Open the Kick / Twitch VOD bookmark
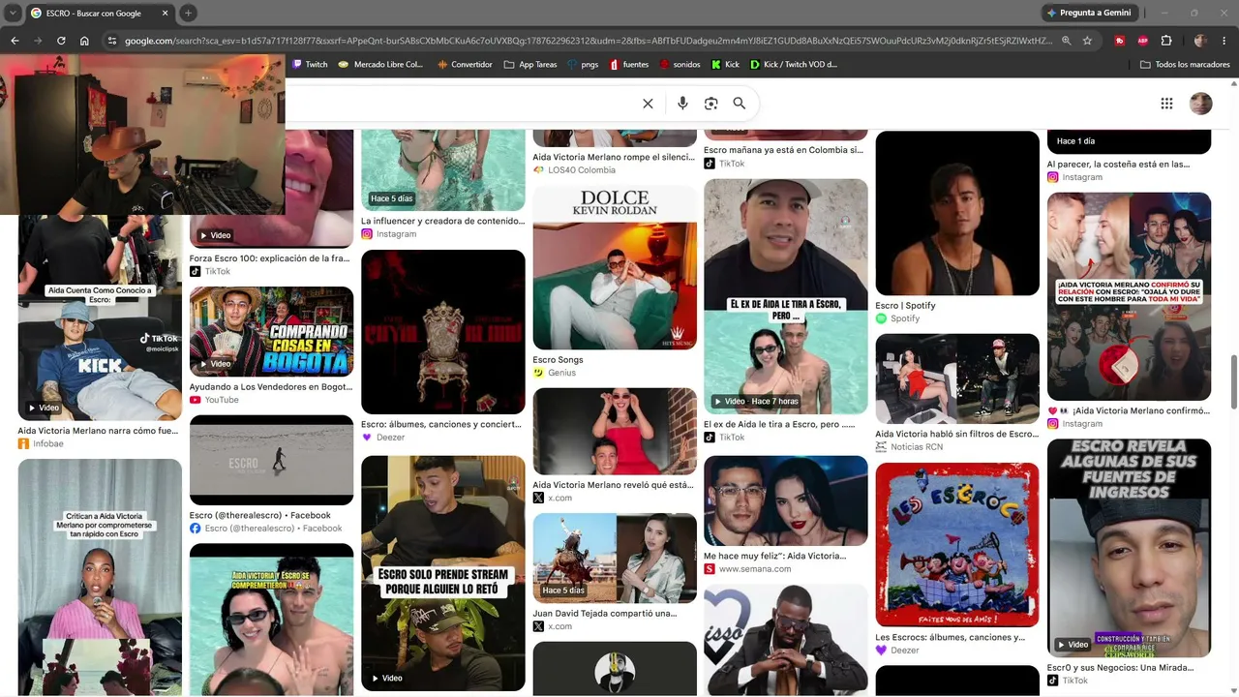The height and width of the screenshot is (697, 1239). tap(794, 65)
